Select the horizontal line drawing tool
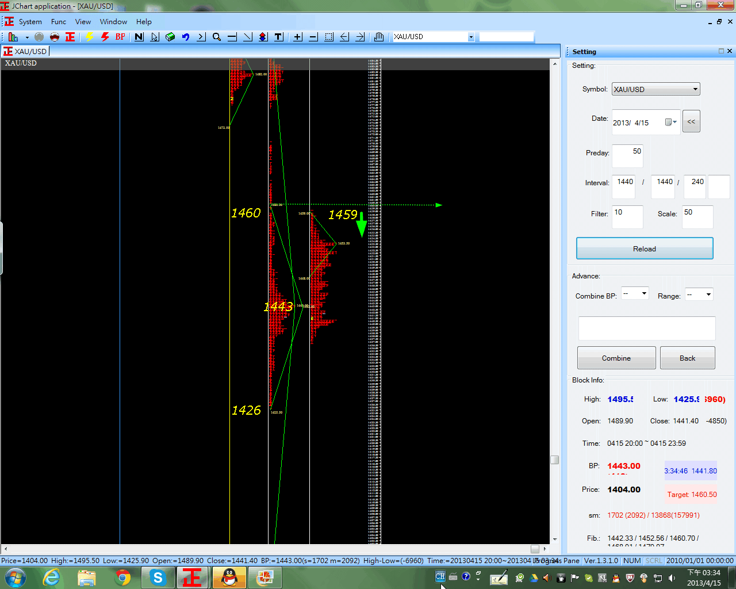Screen dimensions: 736x589 [232, 37]
